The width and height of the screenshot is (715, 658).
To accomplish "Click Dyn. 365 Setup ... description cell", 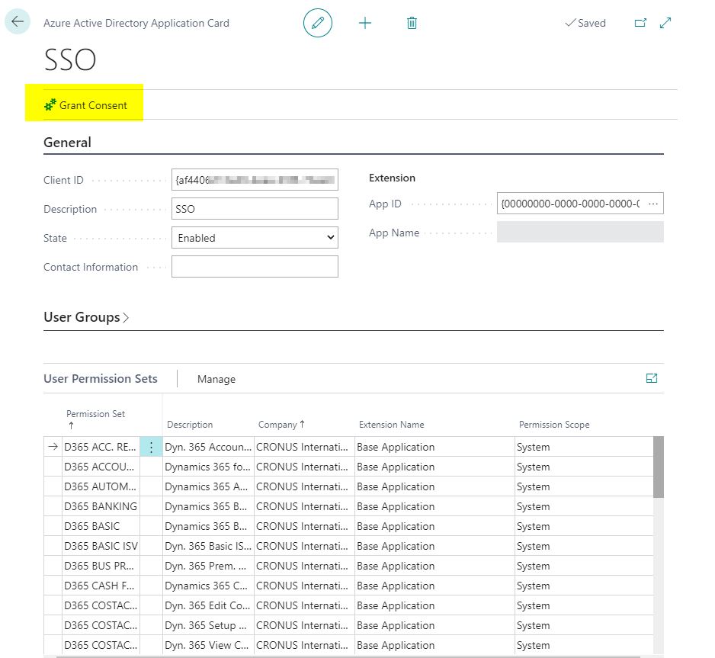I will click(x=208, y=625).
